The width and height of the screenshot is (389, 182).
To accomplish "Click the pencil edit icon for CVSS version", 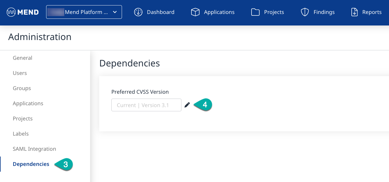I will pos(187,105).
